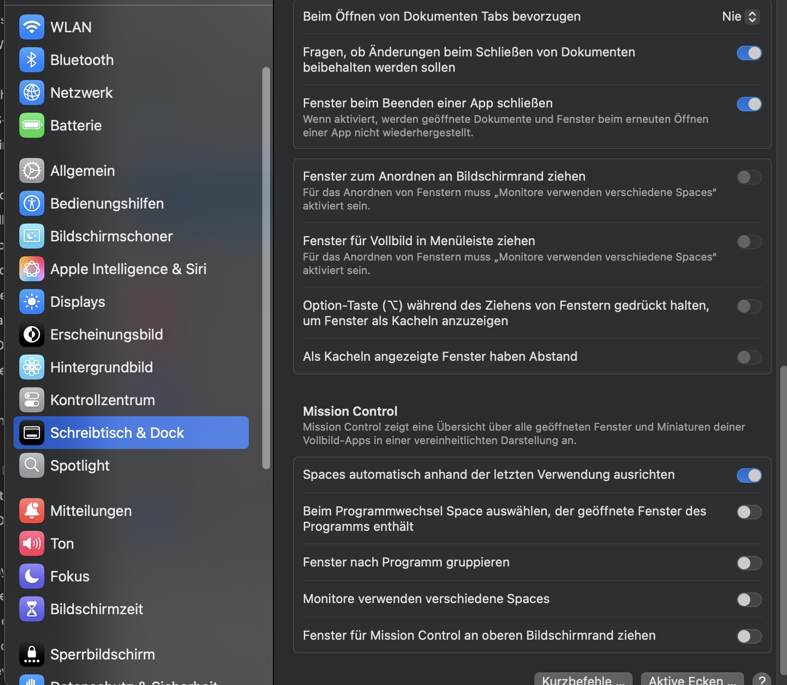Open WLAN settings via its Wi-Fi icon
Screen dimensions: 787x685
32,27
